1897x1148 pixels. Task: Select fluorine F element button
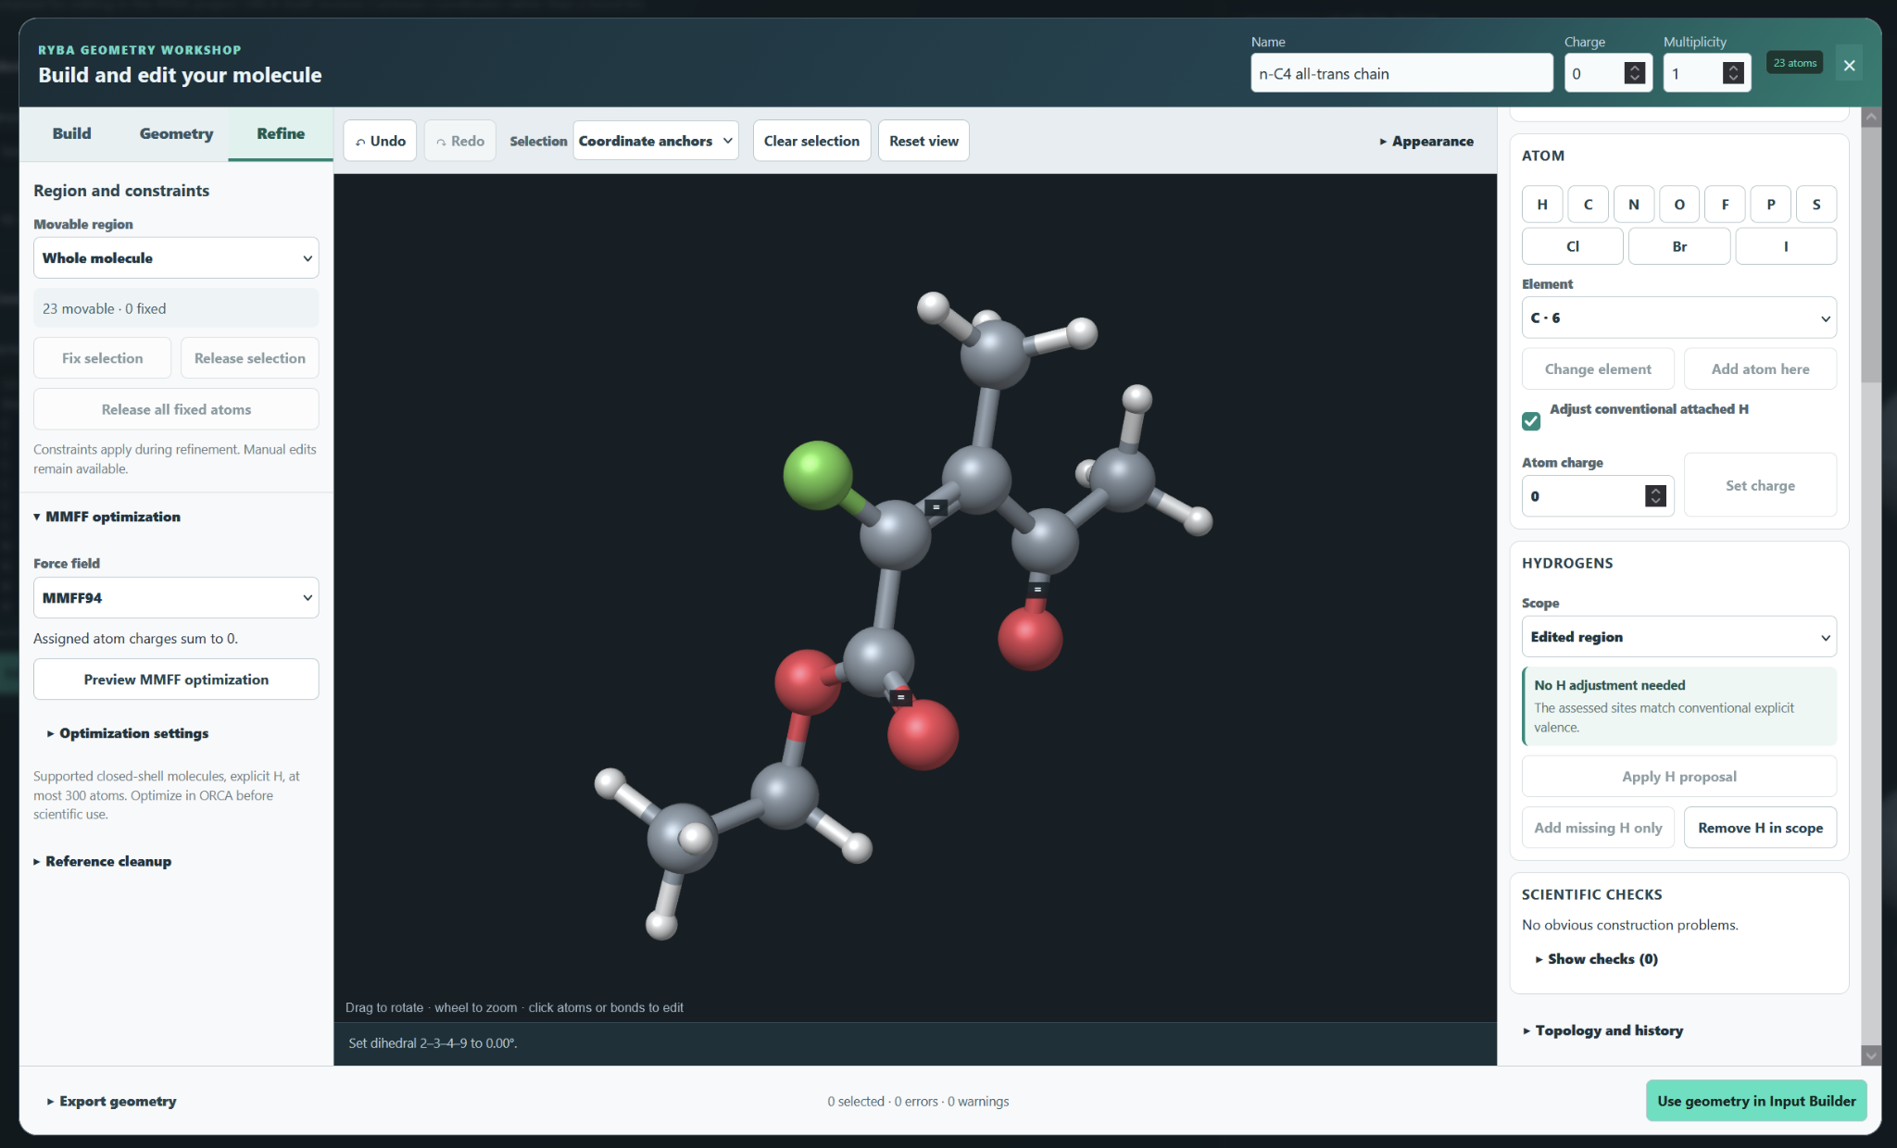pyautogui.click(x=1725, y=205)
